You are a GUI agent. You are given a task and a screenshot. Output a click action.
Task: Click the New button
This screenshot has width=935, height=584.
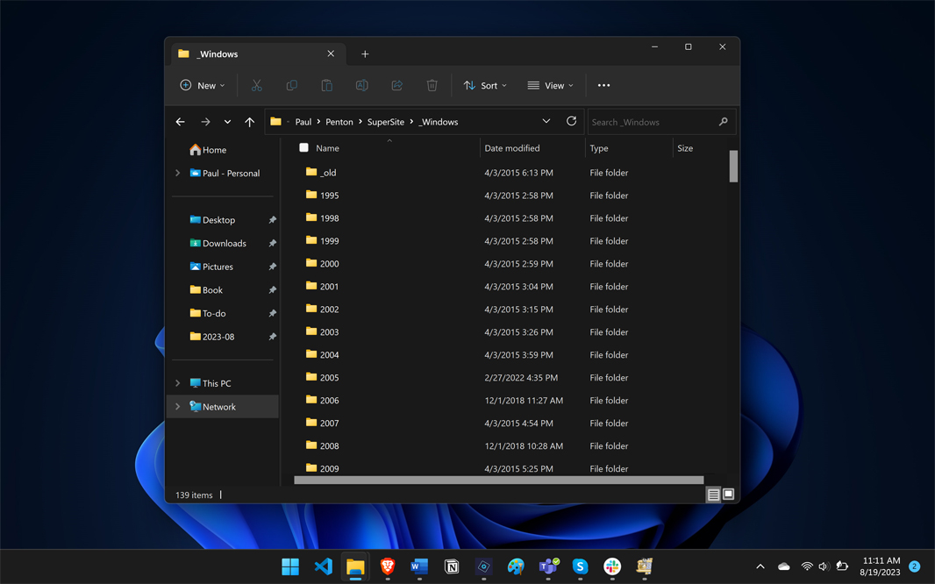[x=203, y=85]
